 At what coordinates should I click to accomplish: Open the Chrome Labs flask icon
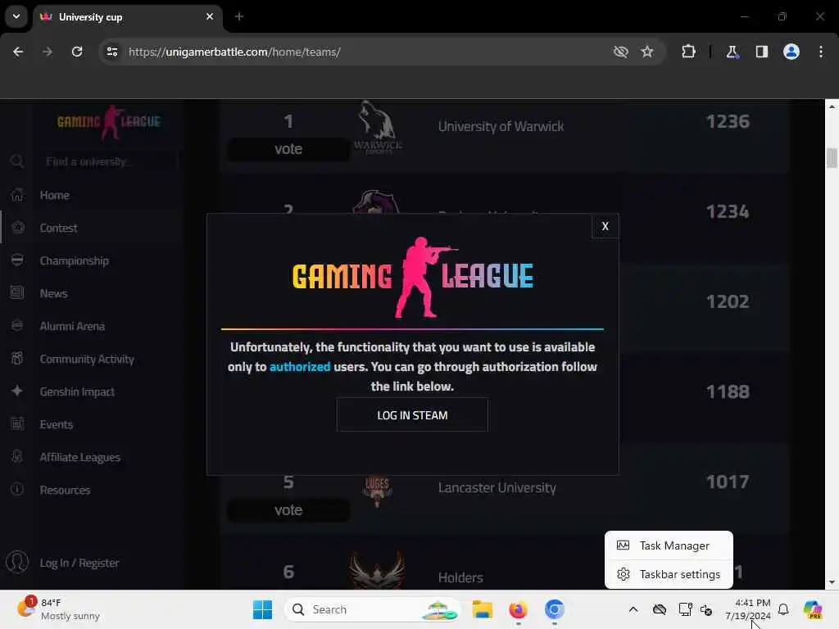[x=732, y=52]
